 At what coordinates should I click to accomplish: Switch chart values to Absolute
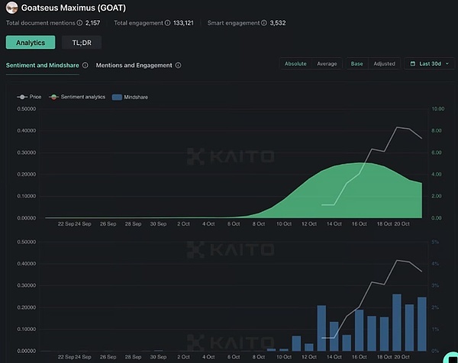tap(295, 64)
